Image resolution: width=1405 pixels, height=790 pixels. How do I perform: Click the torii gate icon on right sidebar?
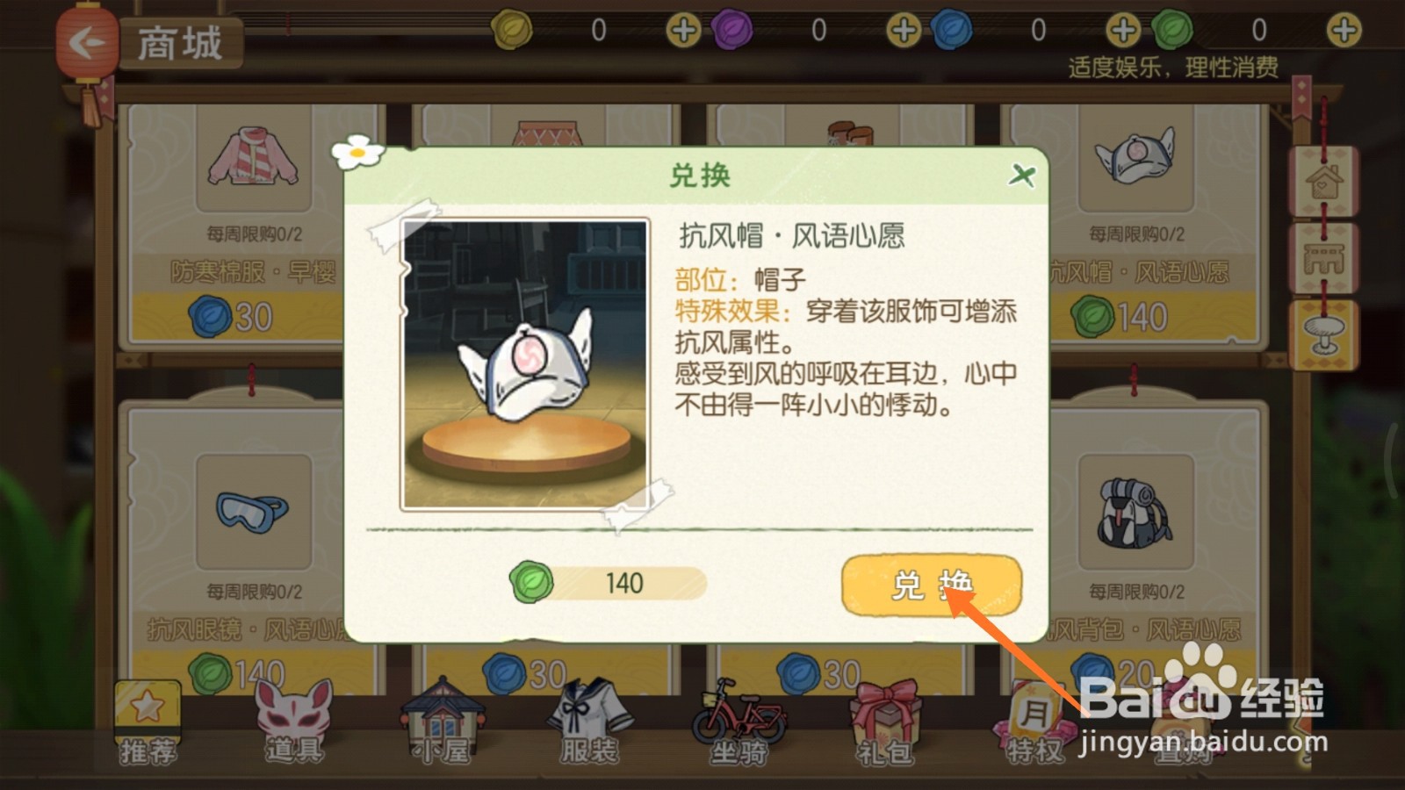point(1323,258)
